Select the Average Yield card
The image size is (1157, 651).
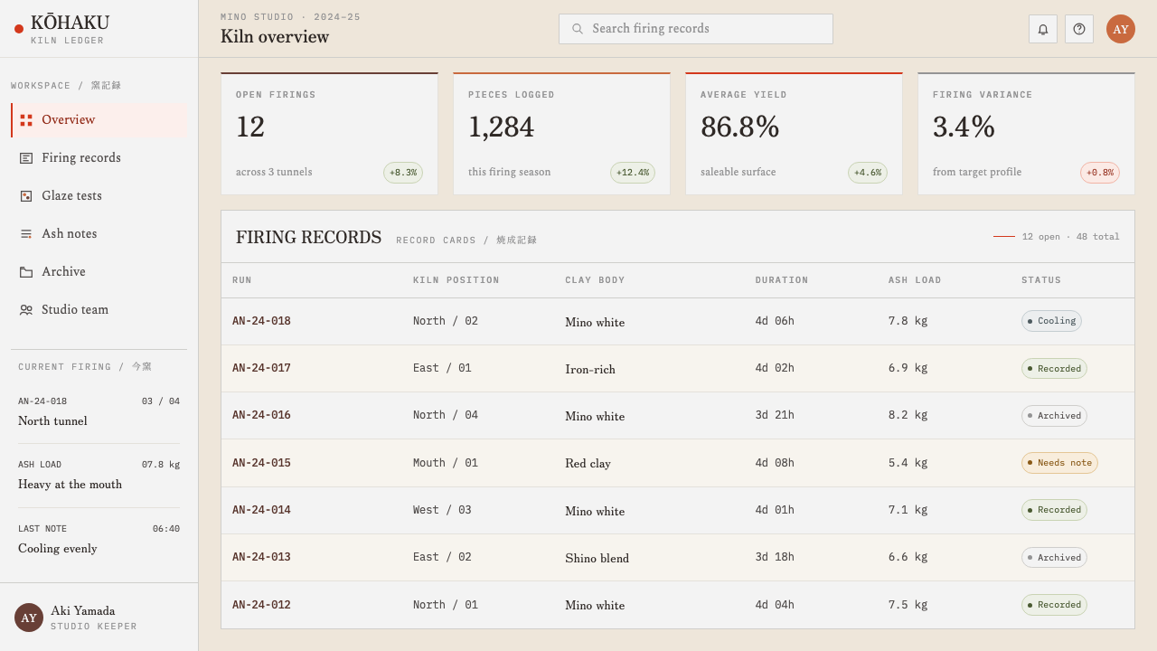click(794, 134)
